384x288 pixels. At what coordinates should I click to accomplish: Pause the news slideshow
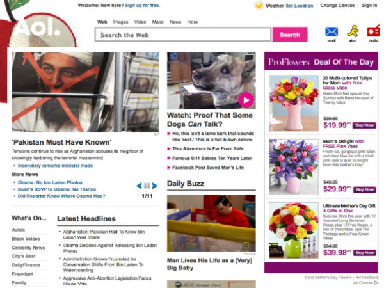[147, 186]
